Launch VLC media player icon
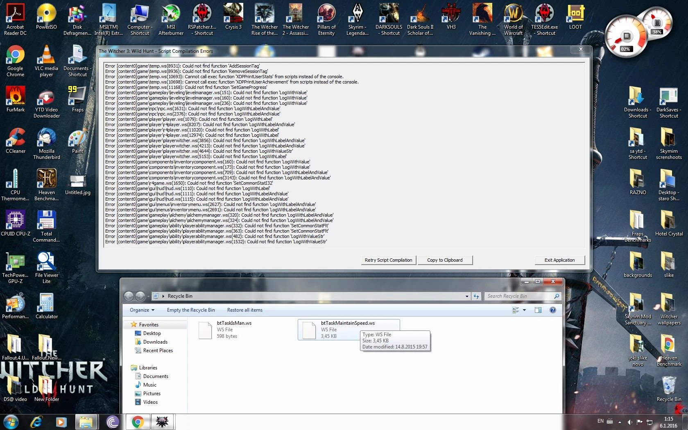688x430 pixels. (46, 61)
